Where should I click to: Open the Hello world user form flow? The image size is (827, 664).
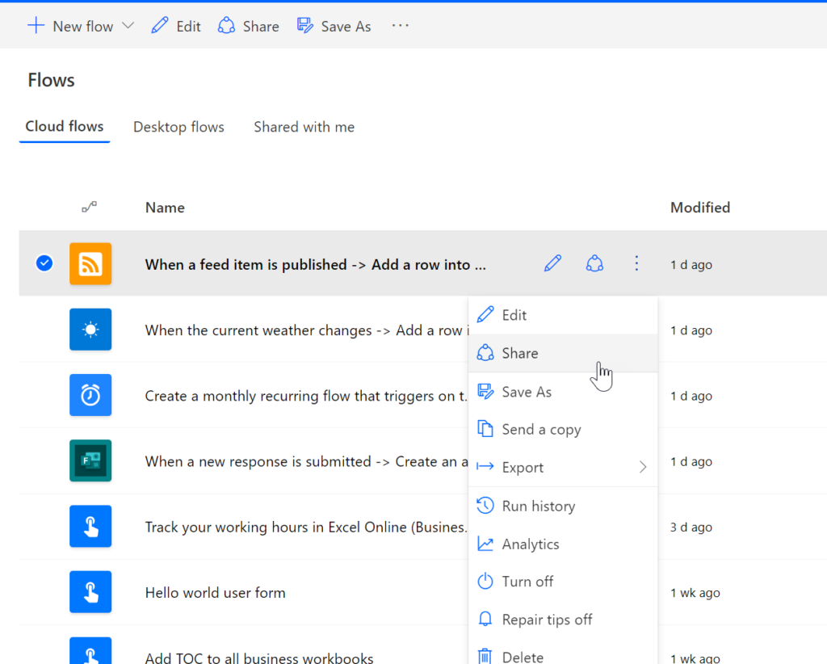point(215,593)
